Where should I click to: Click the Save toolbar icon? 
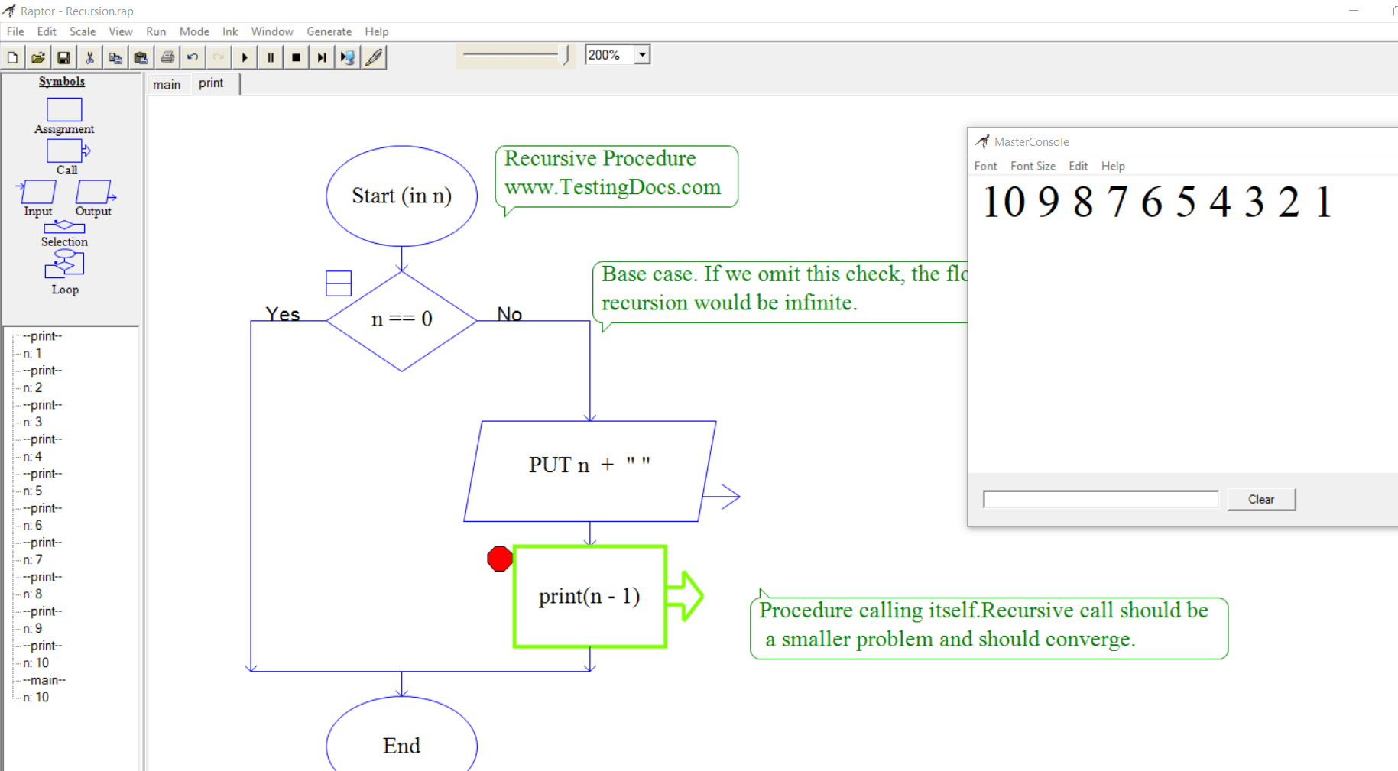pos(64,57)
